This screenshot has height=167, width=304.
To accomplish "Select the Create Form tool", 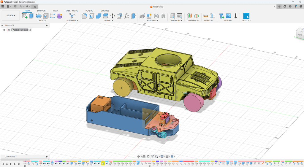I will 59,16.
